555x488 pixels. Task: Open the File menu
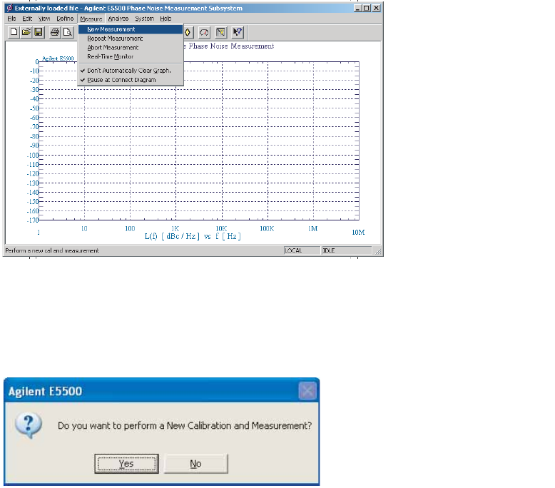pyautogui.click(x=11, y=19)
